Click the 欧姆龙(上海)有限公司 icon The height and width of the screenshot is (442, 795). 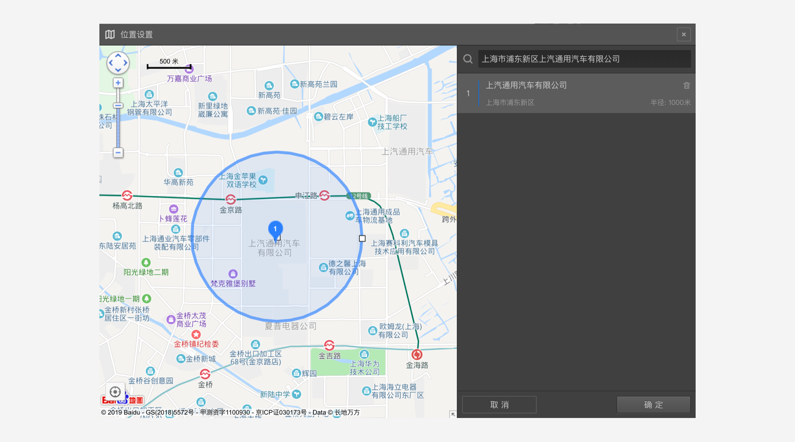click(x=373, y=331)
